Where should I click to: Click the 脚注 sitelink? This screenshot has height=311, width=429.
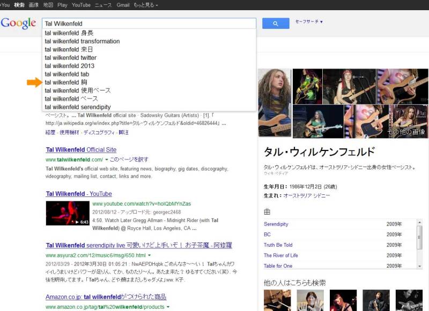(124, 132)
